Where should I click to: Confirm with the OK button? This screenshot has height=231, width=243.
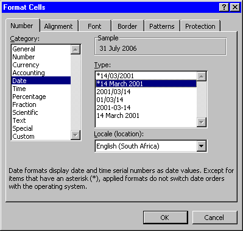point(166,218)
